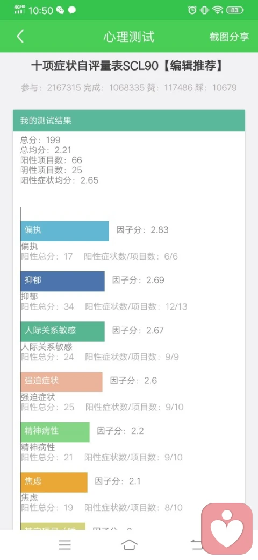258x560 pixels.
Task: Tap the Android back navigation icon
Action: pyautogui.click(x=196, y=544)
